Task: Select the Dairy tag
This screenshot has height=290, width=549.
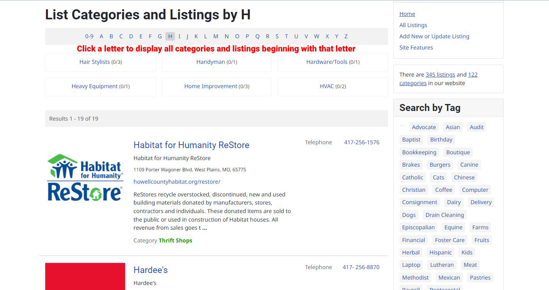Action: tap(454, 202)
